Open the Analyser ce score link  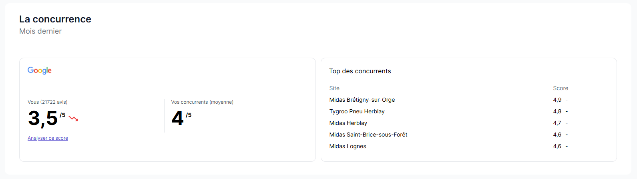(x=48, y=138)
